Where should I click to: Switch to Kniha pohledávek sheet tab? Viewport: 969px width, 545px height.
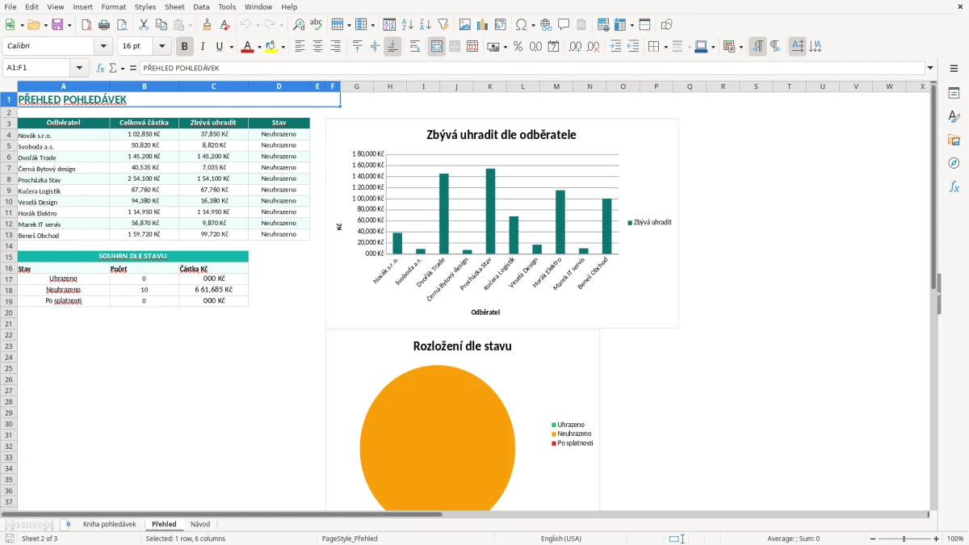tap(109, 524)
